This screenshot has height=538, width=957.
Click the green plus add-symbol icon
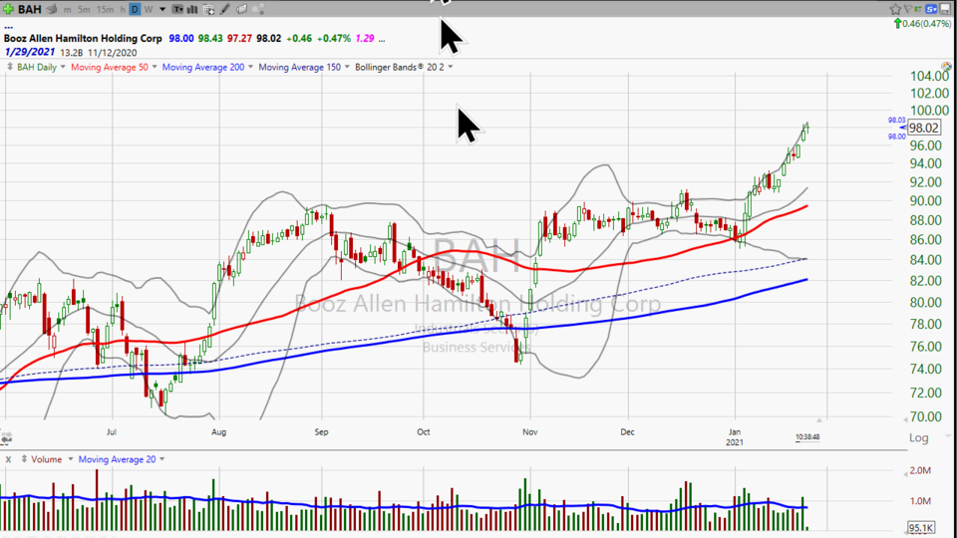pyautogui.click(x=8, y=9)
